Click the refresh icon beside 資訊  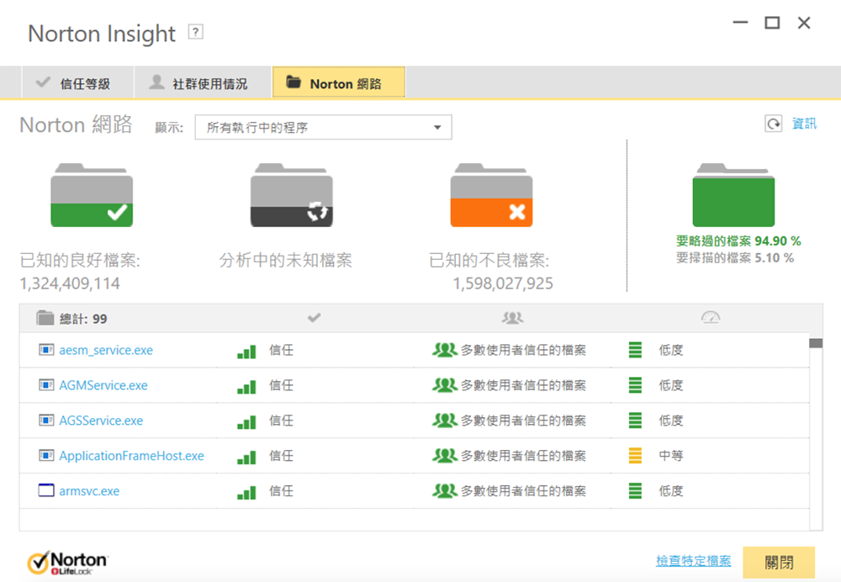tap(774, 124)
